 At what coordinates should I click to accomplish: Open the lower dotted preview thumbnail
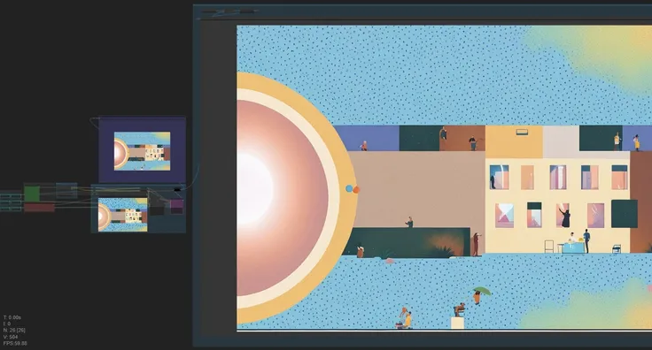[122, 215]
